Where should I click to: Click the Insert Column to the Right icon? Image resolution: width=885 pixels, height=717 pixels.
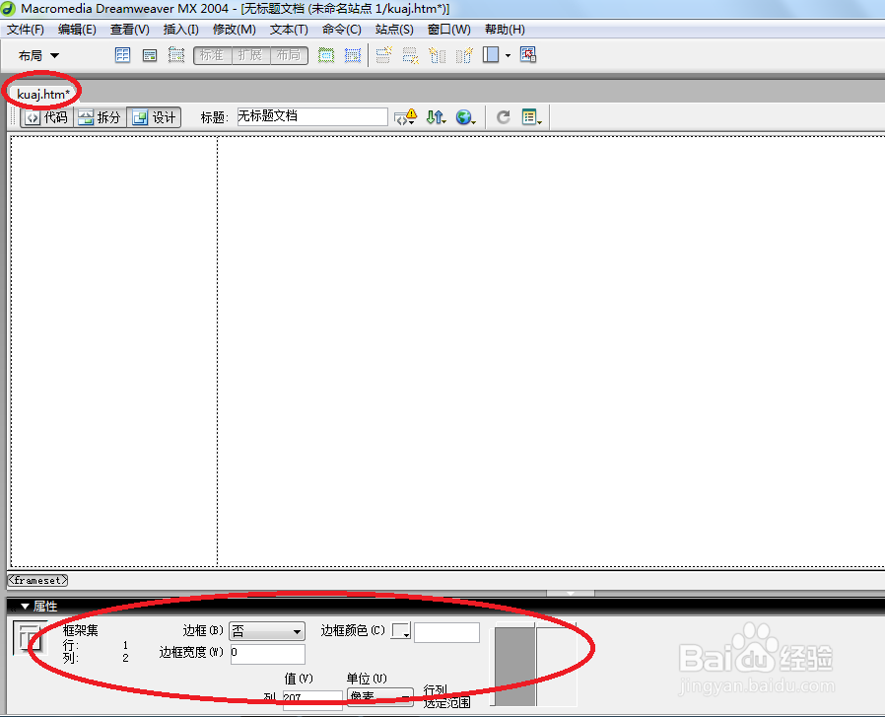[x=464, y=55]
